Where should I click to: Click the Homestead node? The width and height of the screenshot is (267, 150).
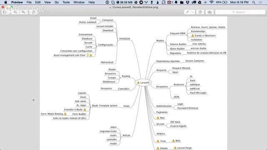(107, 62)
